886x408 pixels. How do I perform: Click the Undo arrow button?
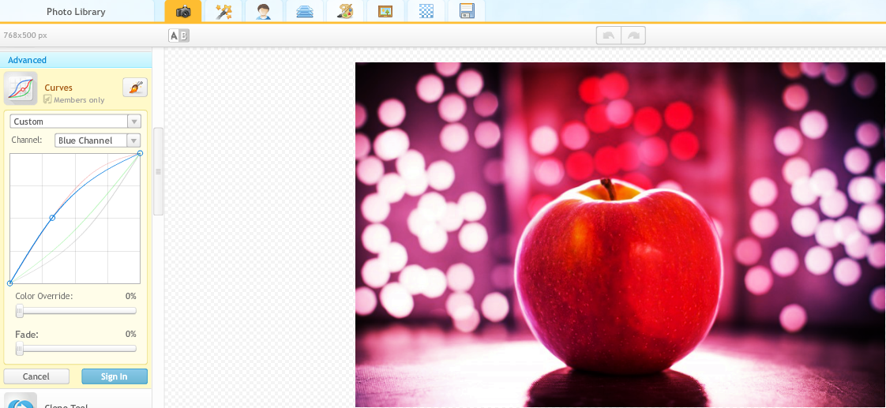608,36
